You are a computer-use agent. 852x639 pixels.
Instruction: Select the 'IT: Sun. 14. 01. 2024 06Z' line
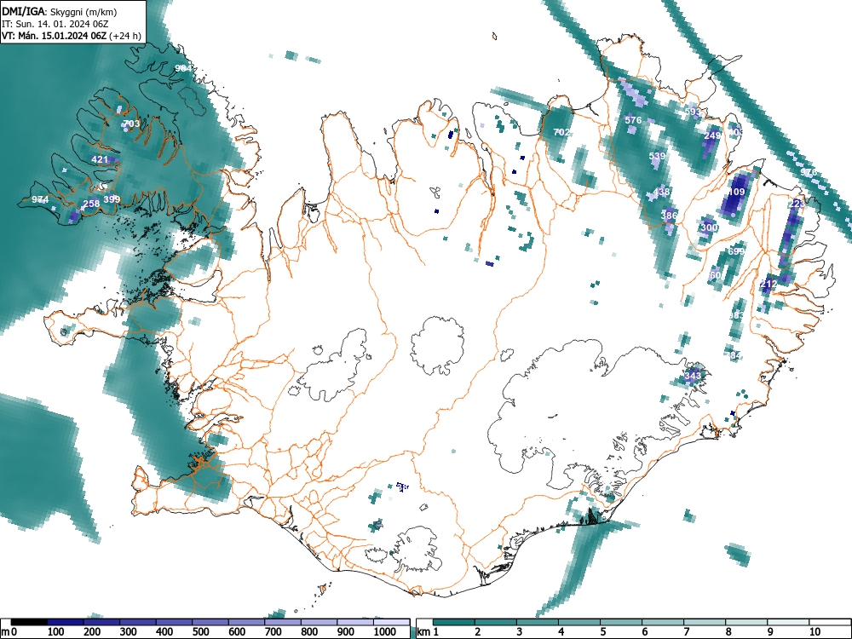pos(53,24)
